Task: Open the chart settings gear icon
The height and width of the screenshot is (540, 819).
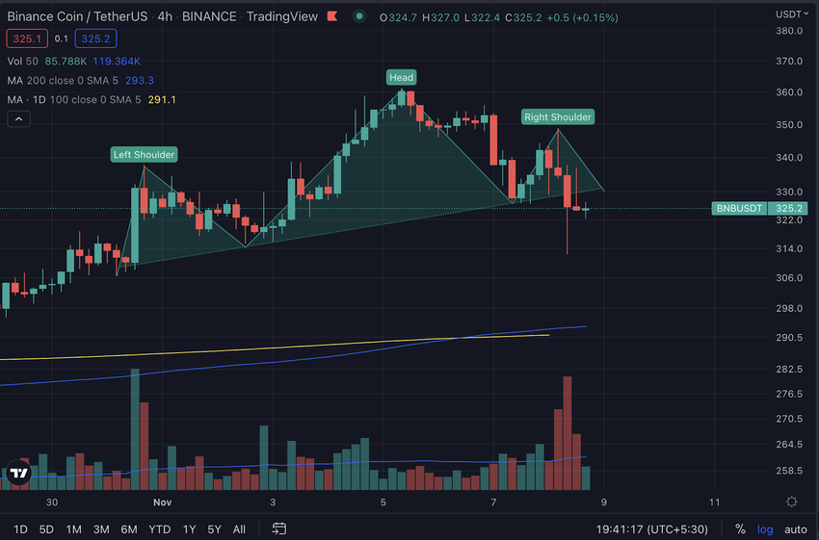Action: [791, 501]
